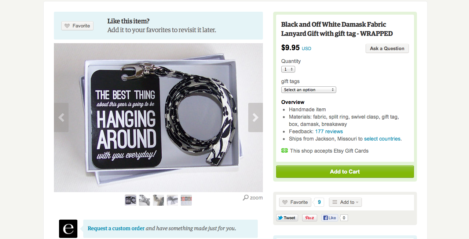Click the Request a custom order link
This screenshot has width=469, height=239.
point(116,228)
